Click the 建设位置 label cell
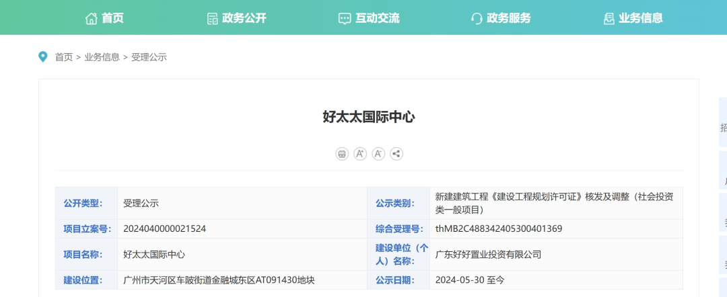727x297 pixels. [87, 280]
